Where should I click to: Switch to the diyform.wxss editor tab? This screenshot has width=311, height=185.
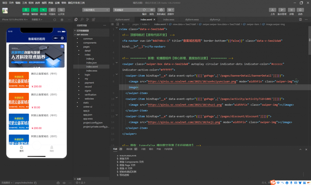(192, 19)
